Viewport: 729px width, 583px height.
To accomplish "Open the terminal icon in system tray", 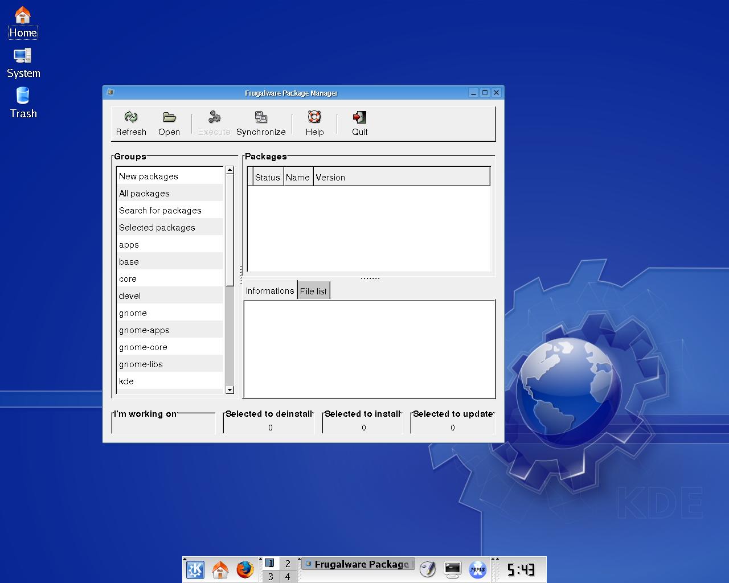I will pyautogui.click(x=453, y=569).
